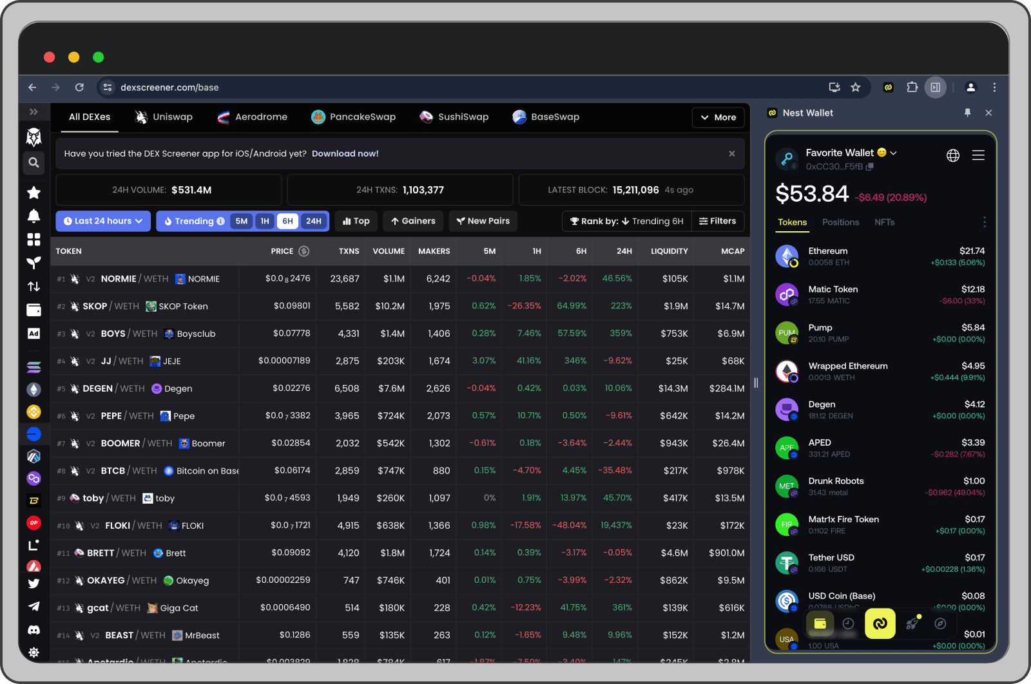Open Last 24 hours dropdown
Screen dimensions: 1031x684
click(x=103, y=221)
